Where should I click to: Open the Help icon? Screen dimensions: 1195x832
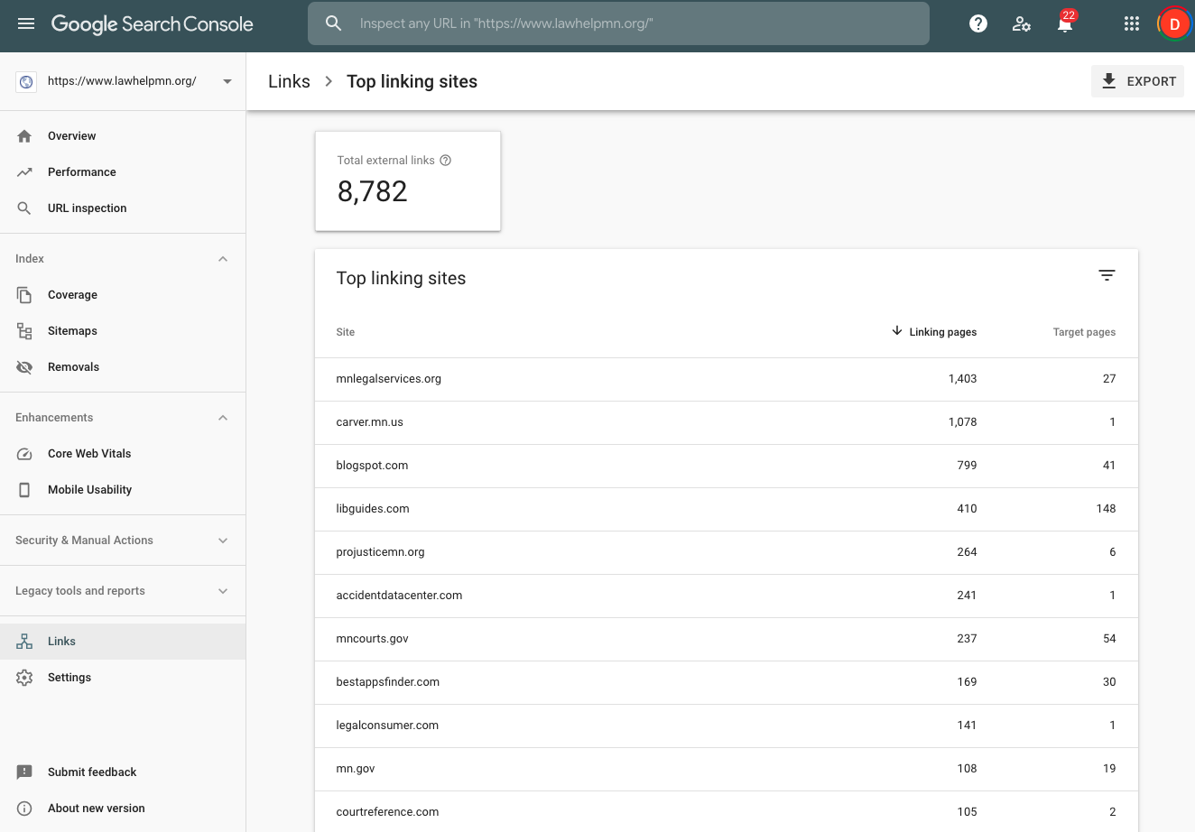[x=978, y=24]
